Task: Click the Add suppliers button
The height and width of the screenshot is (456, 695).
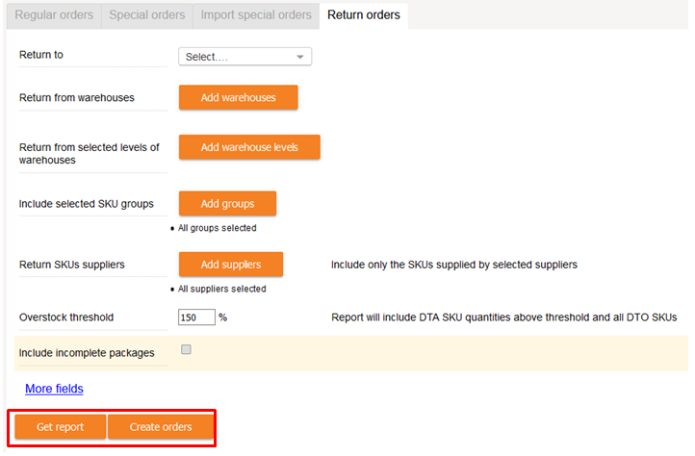Action: coord(231,265)
